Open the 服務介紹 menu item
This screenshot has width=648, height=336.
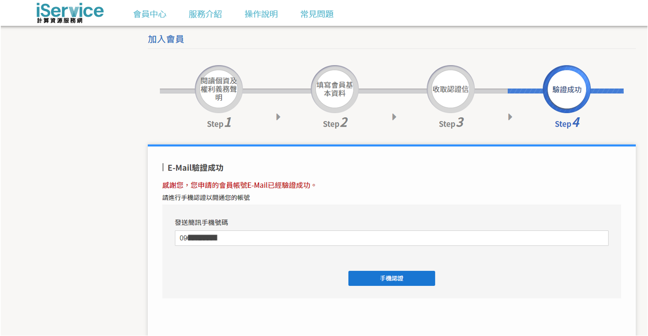click(205, 14)
